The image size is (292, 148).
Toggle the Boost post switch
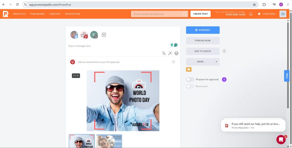click(x=190, y=86)
